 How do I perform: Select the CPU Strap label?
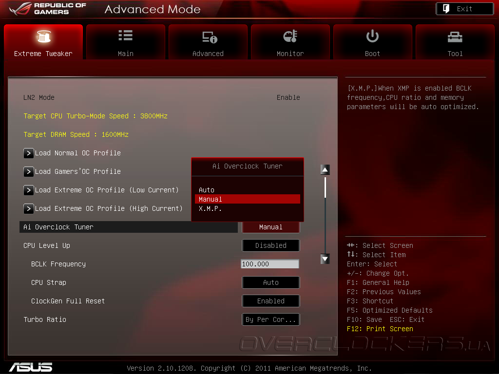[x=49, y=282]
